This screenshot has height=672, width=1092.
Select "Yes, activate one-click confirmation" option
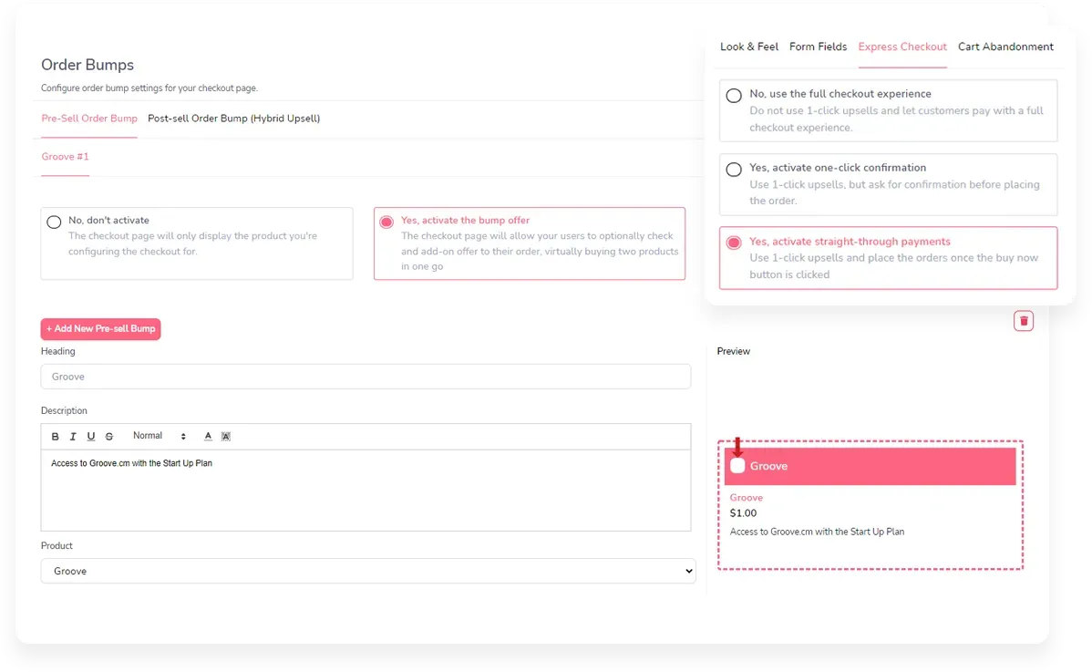coord(734,169)
